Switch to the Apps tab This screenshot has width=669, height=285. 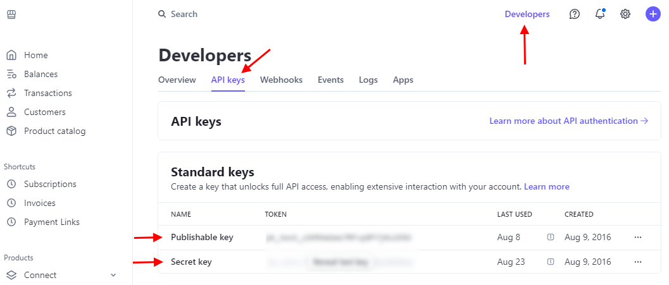pos(403,80)
